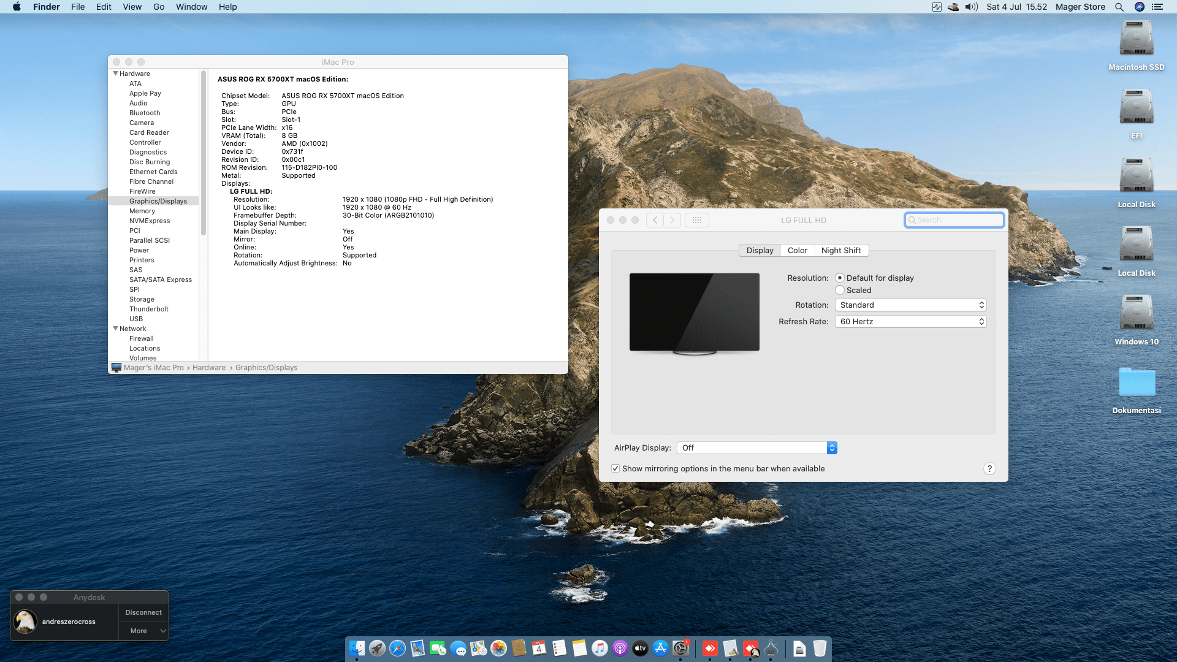The image size is (1177, 662).
Task: Open Safari from the Dock
Action: click(397, 648)
